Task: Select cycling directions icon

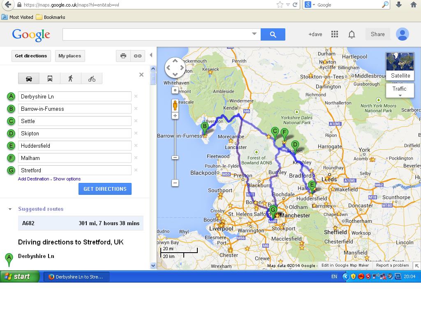Action: pyautogui.click(x=92, y=78)
